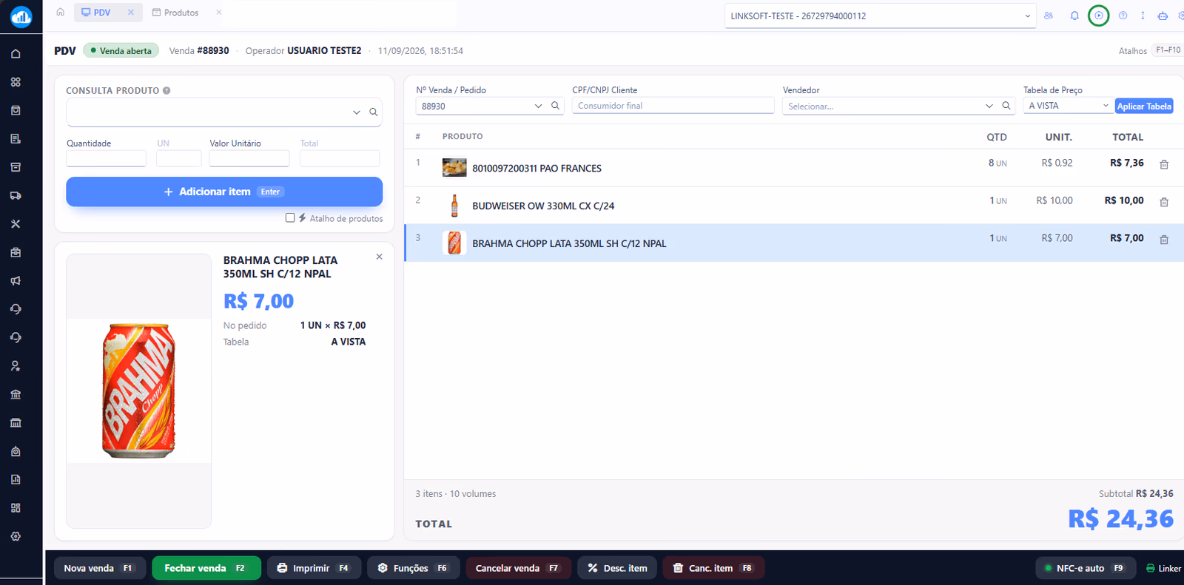Open the users icon in the top header
The width and height of the screenshot is (1184, 585).
point(1049,16)
